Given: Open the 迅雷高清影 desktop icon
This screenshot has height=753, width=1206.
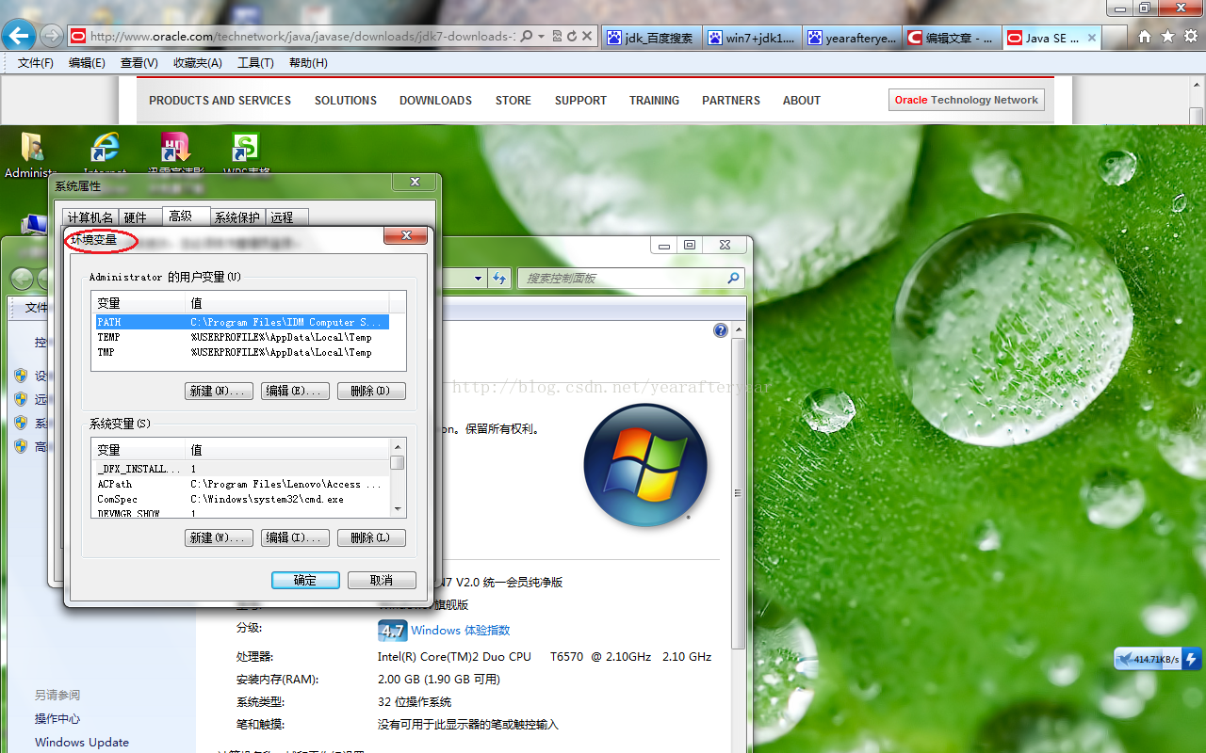Looking at the screenshot, I should pyautogui.click(x=175, y=154).
